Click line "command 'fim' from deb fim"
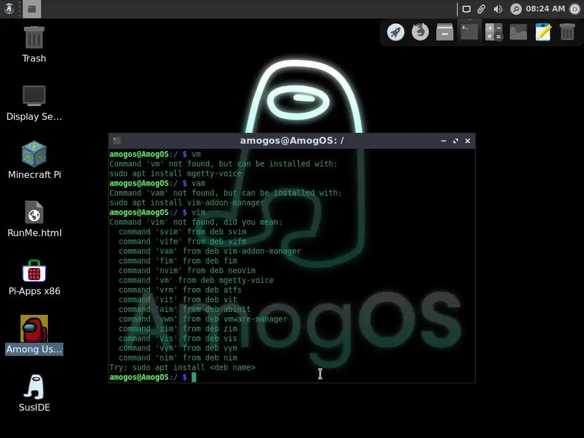Viewport: 584px width, 438px height. point(178,261)
